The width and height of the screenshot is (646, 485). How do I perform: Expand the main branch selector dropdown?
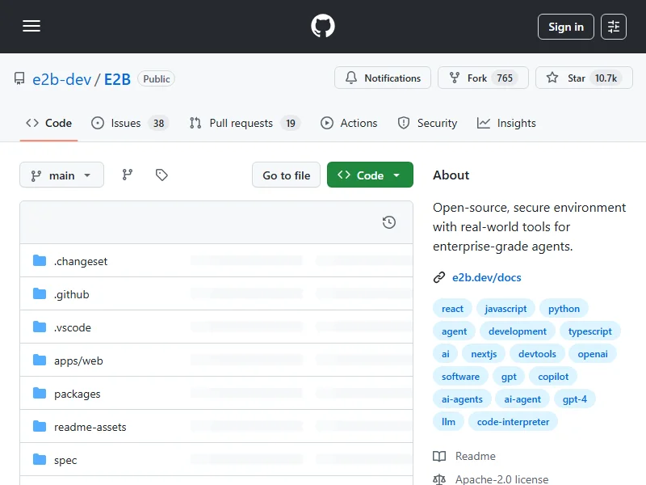[61, 175]
